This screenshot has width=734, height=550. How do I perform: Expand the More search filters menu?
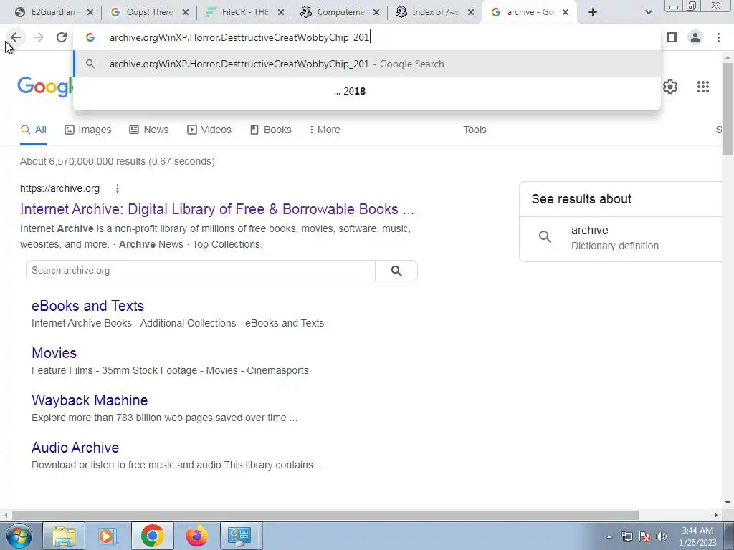pyautogui.click(x=325, y=130)
